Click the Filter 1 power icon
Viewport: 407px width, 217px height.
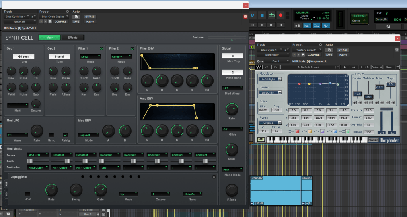point(101,48)
